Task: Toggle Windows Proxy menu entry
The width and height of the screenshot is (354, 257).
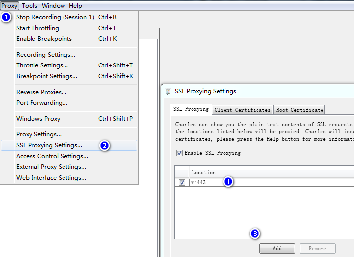Action: [69, 119]
